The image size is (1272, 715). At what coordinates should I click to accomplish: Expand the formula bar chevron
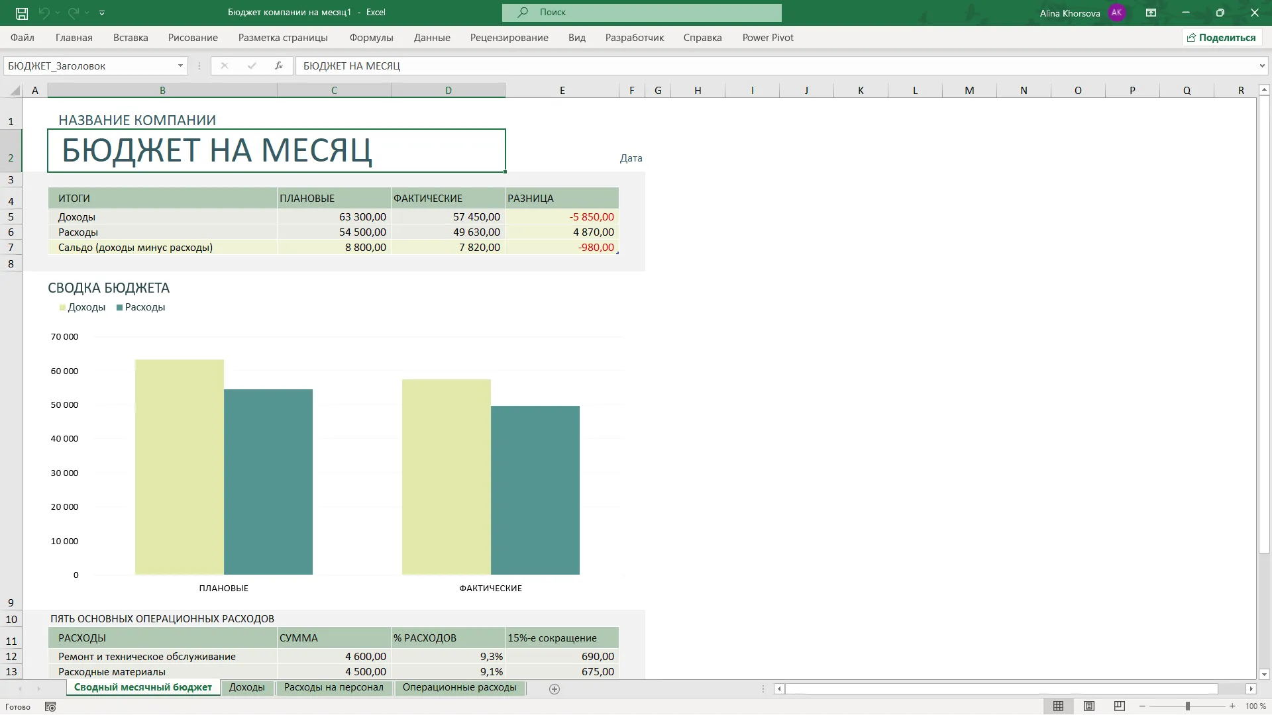coord(1262,66)
